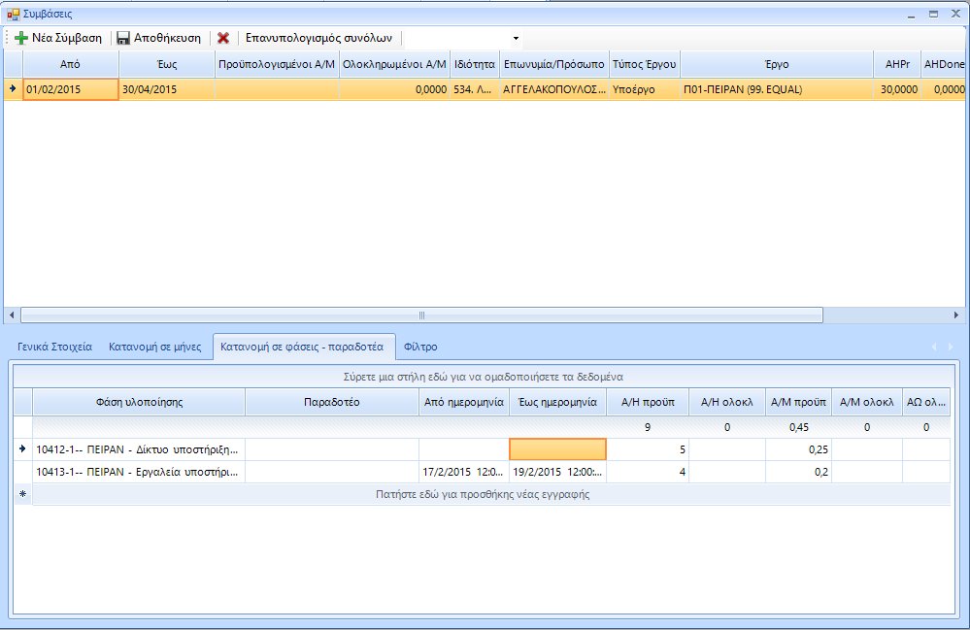Click the Συμβάσεις window icon in title bar
The width and height of the screenshot is (970, 630).
click(13, 14)
